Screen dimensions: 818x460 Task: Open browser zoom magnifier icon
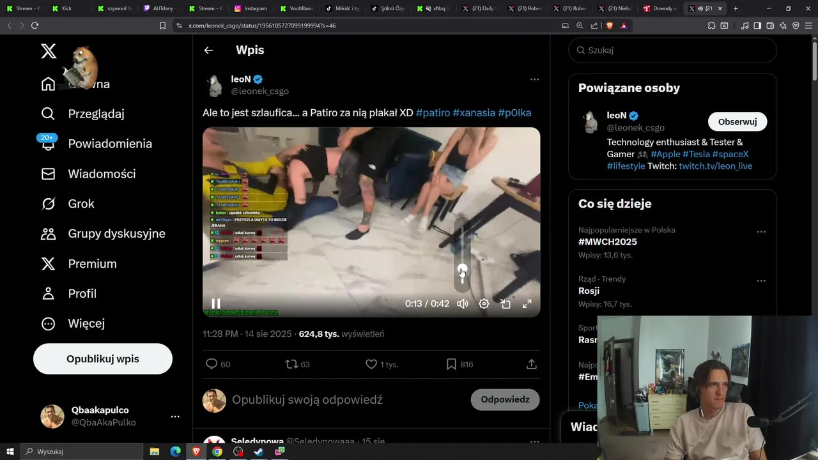pos(580,26)
